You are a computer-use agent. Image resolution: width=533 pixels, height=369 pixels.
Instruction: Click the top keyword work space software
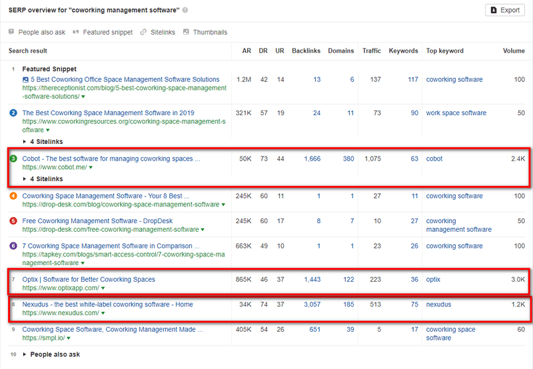(x=456, y=113)
